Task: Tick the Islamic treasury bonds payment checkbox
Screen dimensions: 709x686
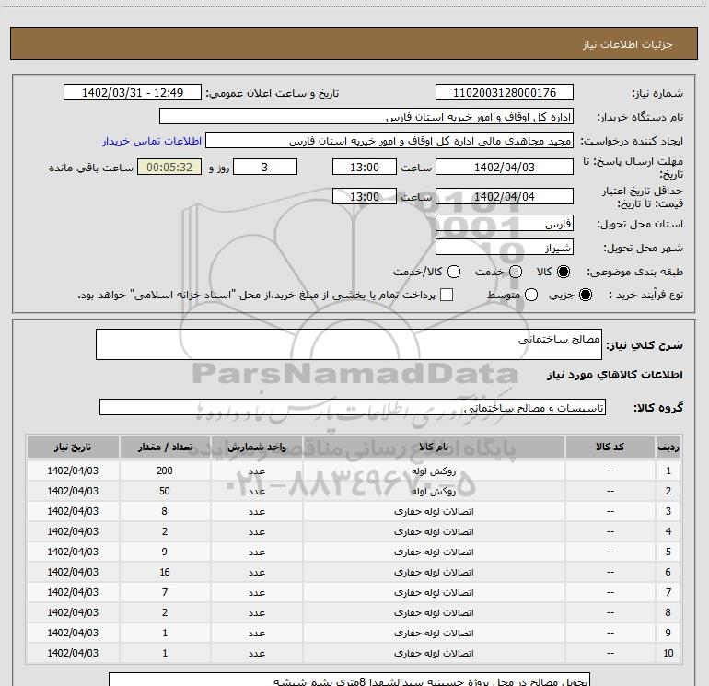Action: tap(447, 295)
